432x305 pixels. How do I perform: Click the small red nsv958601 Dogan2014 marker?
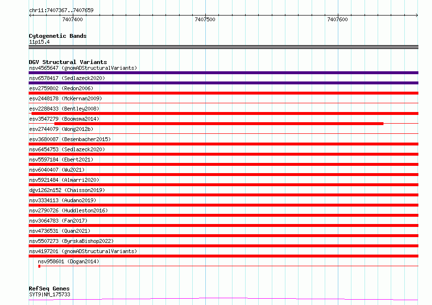click(39, 266)
